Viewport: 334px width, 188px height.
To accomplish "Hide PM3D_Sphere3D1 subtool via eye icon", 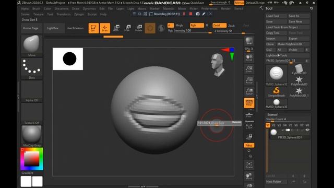I will pyautogui.click(x=307, y=130).
